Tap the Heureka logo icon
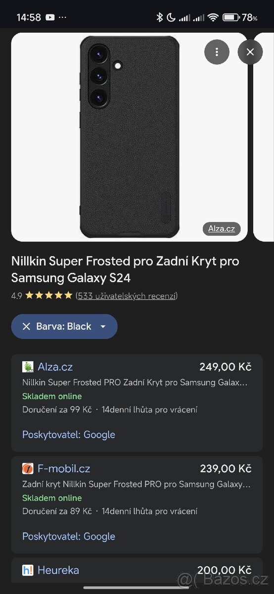The width and height of the screenshot is (274, 594). tap(28, 570)
